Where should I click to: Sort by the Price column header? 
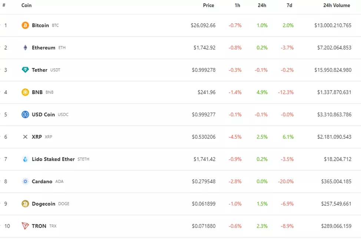[x=208, y=6]
